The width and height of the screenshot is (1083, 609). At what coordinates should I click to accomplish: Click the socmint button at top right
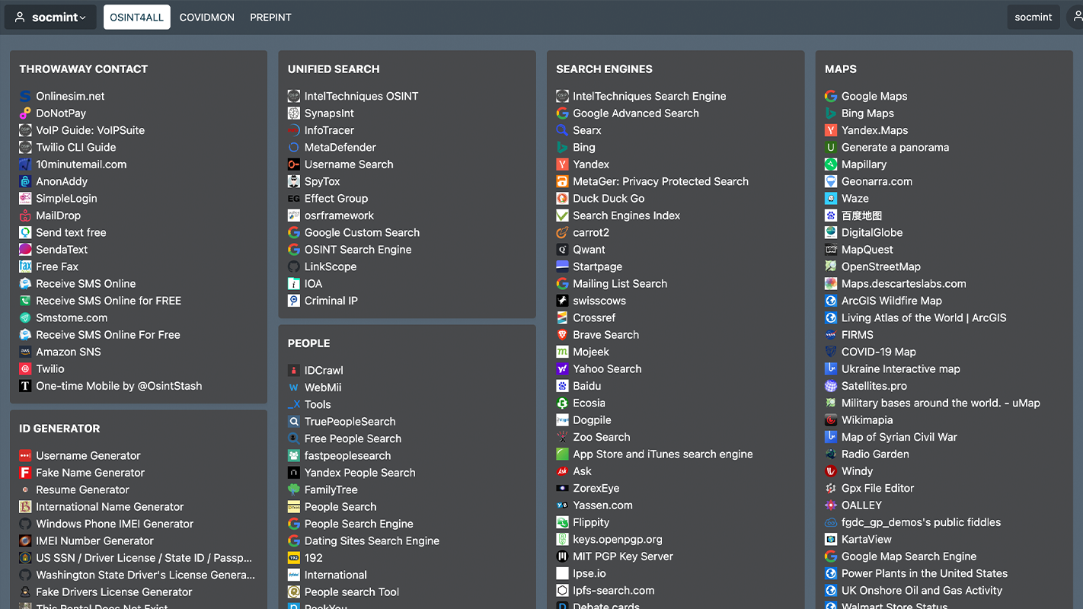pos(1033,17)
